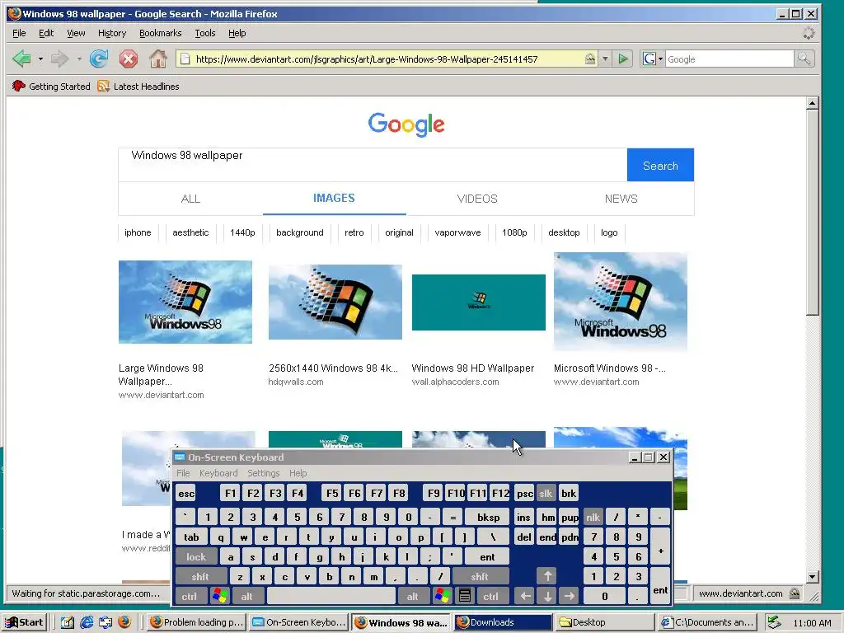Click the blue Search button
The height and width of the screenshot is (633, 844).
pos(660,165)
